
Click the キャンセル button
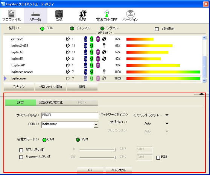[119, 170]
